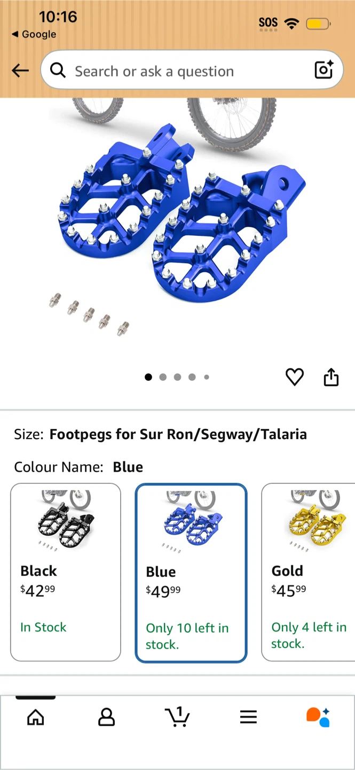Jump to second image dot
Screen dimensions: 355x770
(x=163, y=377)
